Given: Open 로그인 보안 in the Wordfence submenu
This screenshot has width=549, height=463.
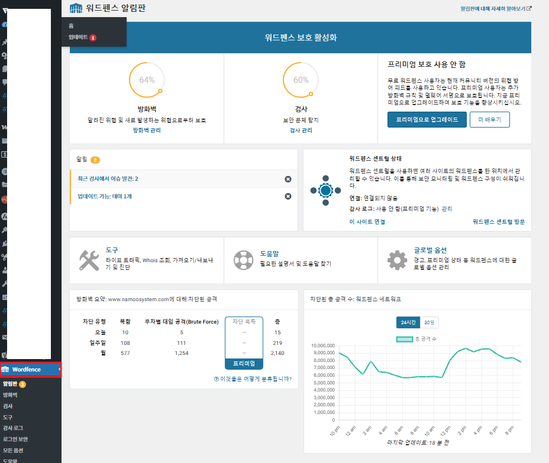Looking at the screenshot, I should pos(15,439).
